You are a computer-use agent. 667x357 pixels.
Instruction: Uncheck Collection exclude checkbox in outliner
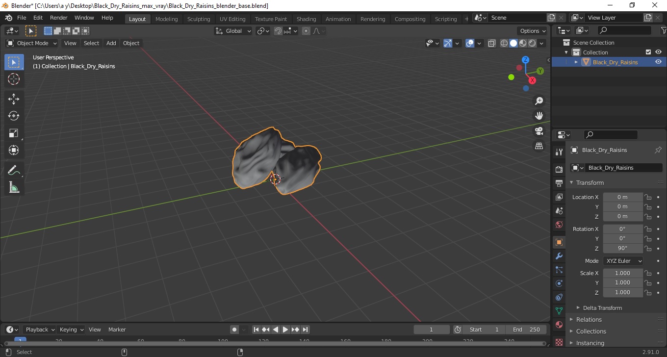point(648,52)
